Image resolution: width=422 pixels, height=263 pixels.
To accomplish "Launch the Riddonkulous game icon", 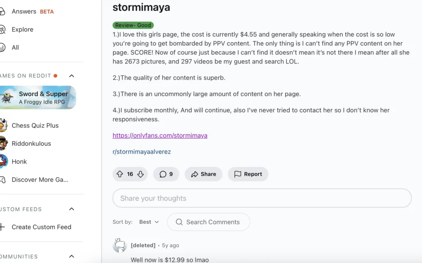I will [3, 144].
